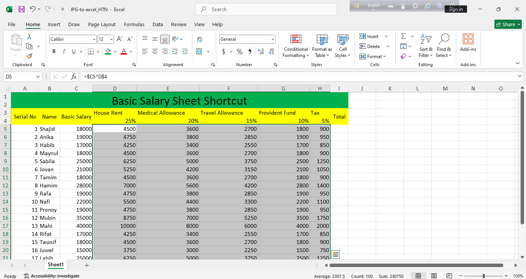Click the Save icon in title bar

[x=22, y=9]
